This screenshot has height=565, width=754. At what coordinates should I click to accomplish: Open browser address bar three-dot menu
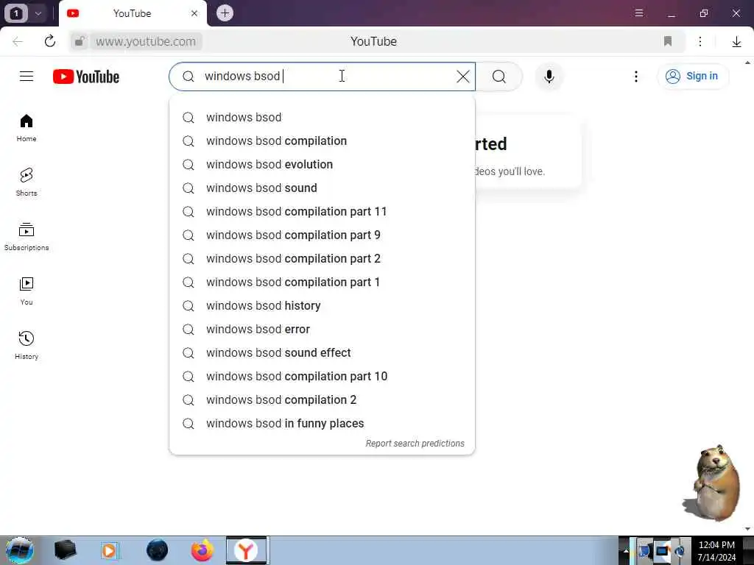pos(700,41)
